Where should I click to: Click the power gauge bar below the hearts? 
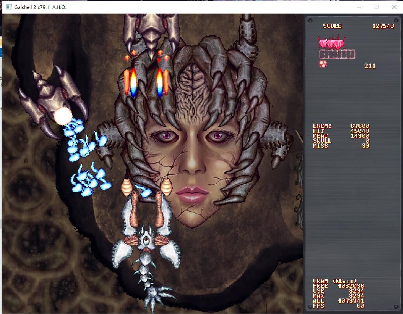click(x=337, y=54)
